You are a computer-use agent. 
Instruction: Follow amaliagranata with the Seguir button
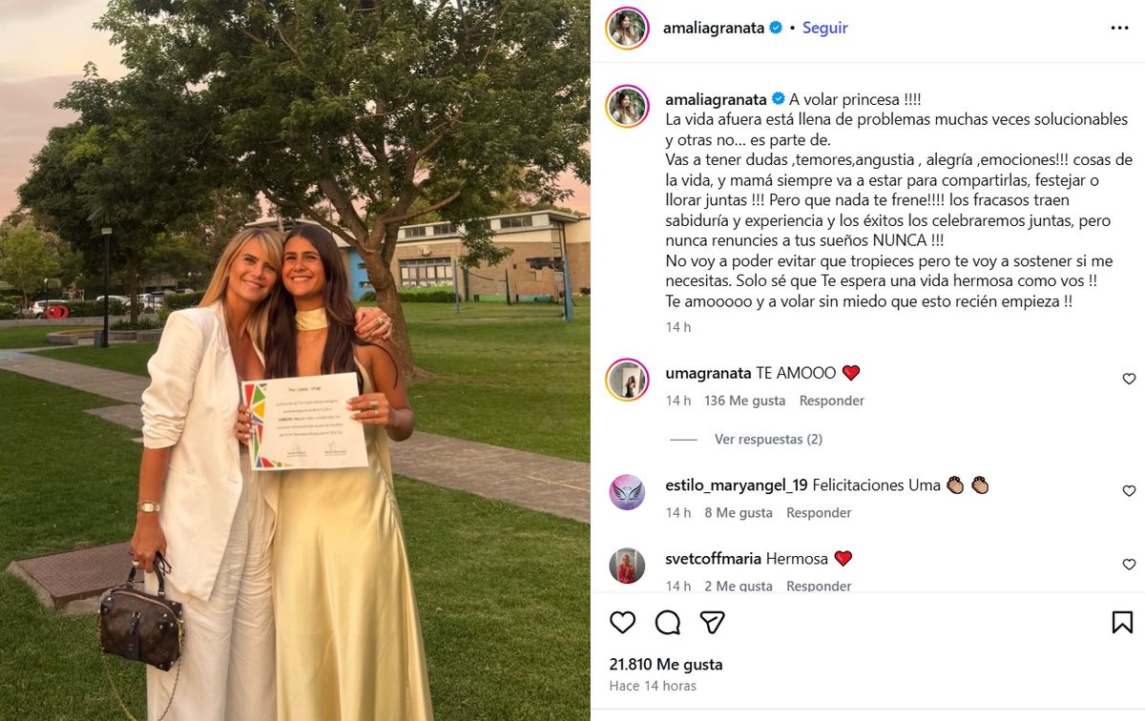click(824, 28)
